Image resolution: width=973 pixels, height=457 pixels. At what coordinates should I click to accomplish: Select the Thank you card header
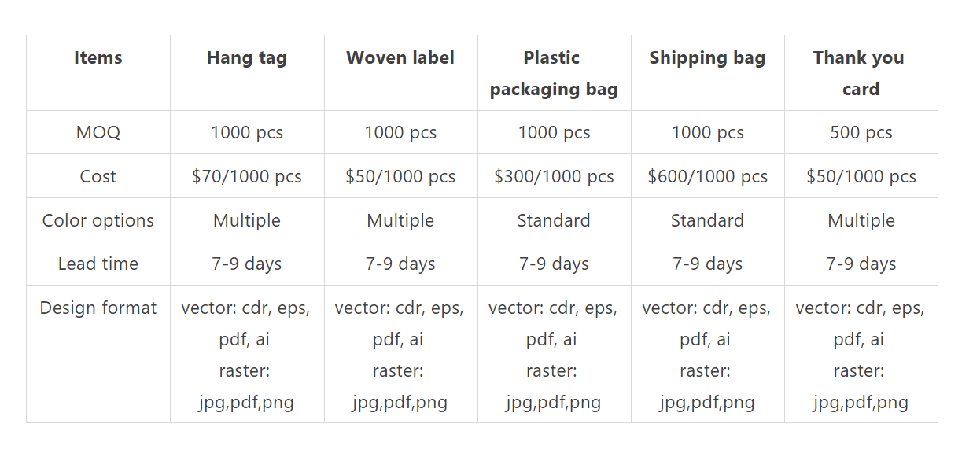tap(861, 73)
